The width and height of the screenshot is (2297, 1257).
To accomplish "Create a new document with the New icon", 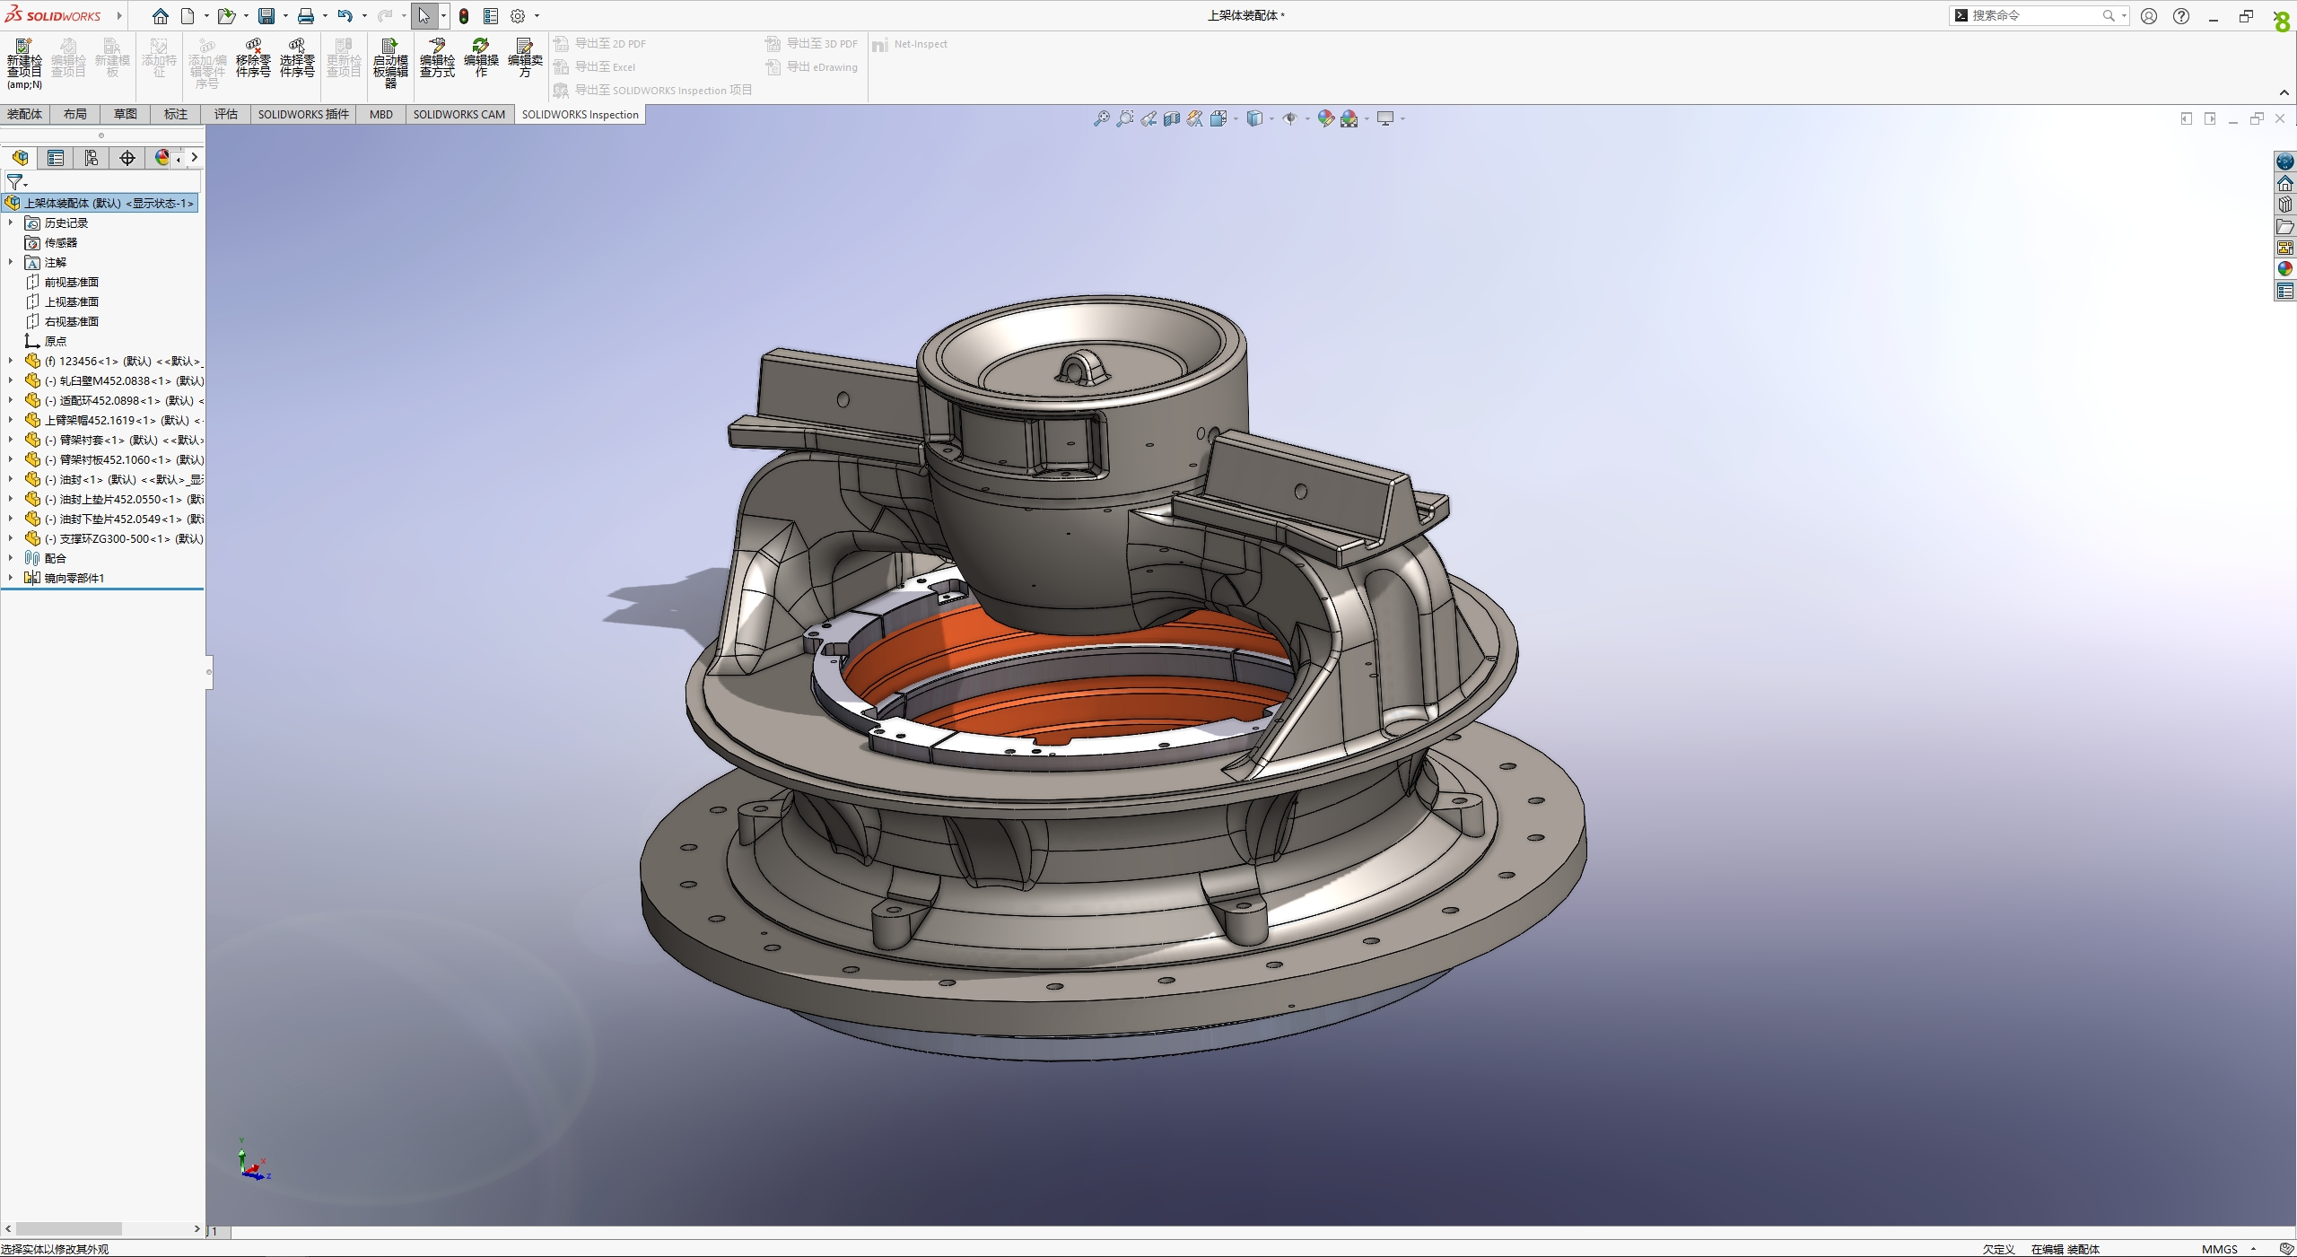I will coord(188,16).
